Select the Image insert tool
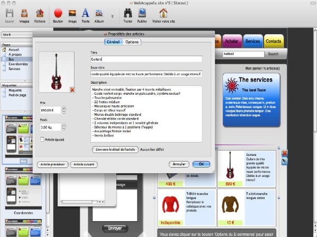317x237 pixels. (x=72, y=13)
